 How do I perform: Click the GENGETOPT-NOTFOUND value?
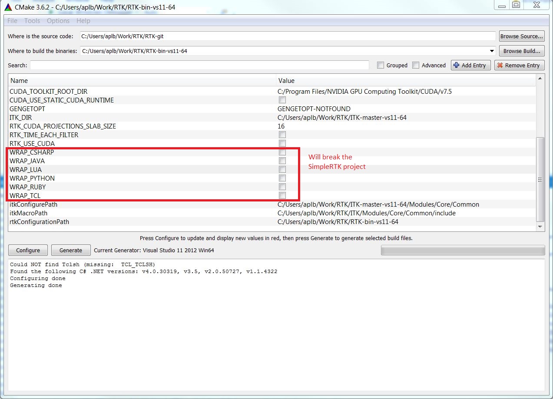coord(314,109)
